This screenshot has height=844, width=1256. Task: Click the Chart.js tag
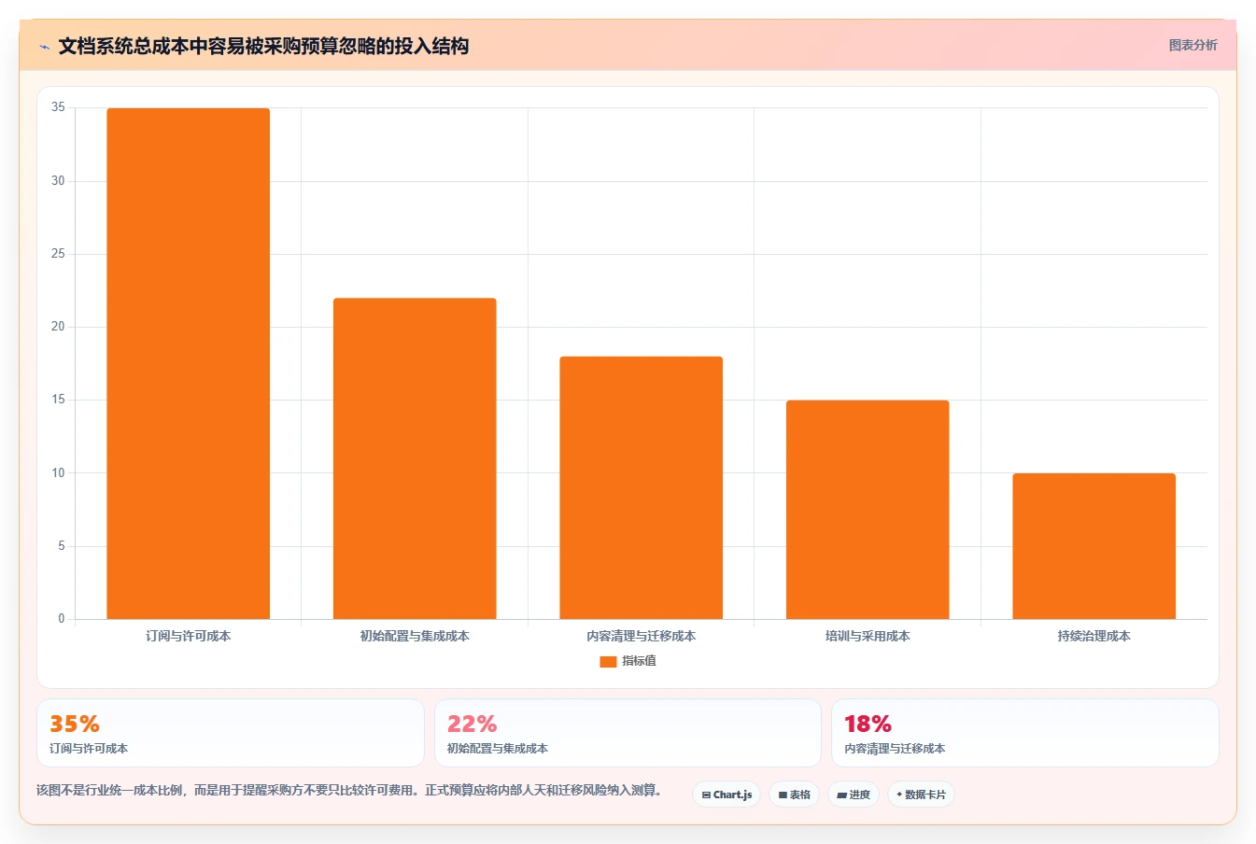coord(727,795)
